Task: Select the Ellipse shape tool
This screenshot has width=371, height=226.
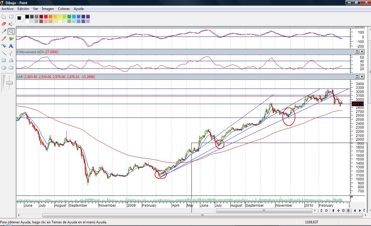Action: [x=4, y=68]
